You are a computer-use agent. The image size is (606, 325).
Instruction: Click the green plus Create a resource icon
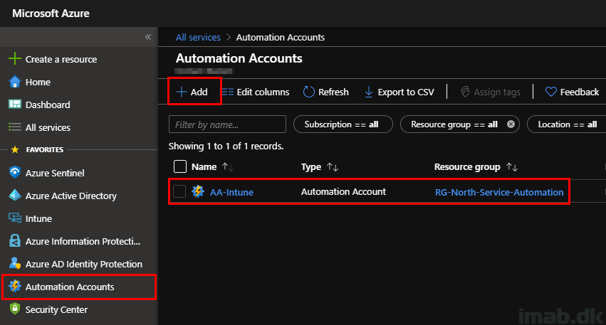click(x=15, y=58)
